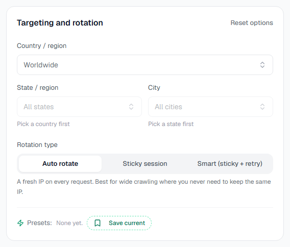This screenshot has width=290, height=247.
Task: Open the All states dropdown
Action: tap(79, 107)
